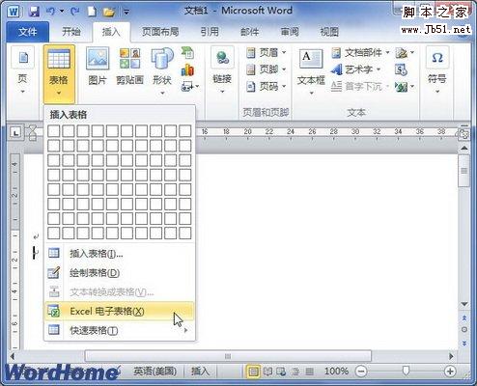Click vertical scrollbar up arrow

[464, 149]
